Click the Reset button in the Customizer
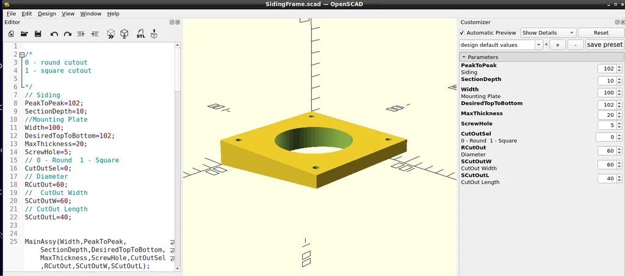Screen dimensions: 625x276 click(x=601, y=33)
